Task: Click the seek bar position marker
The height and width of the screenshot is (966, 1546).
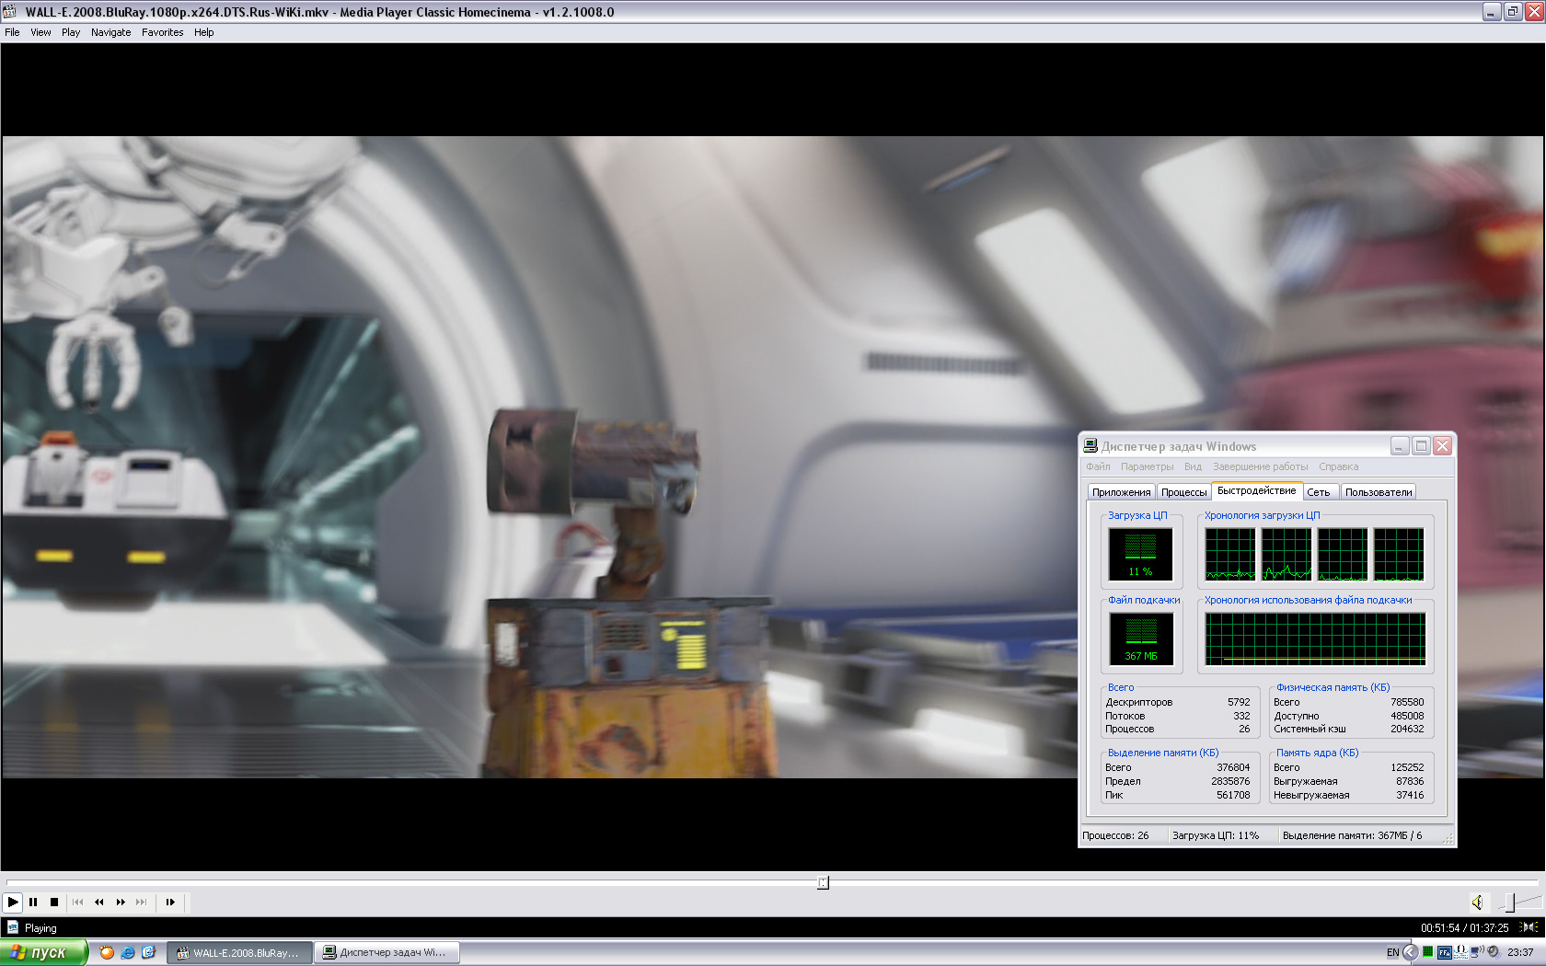Action: (823, 883)
